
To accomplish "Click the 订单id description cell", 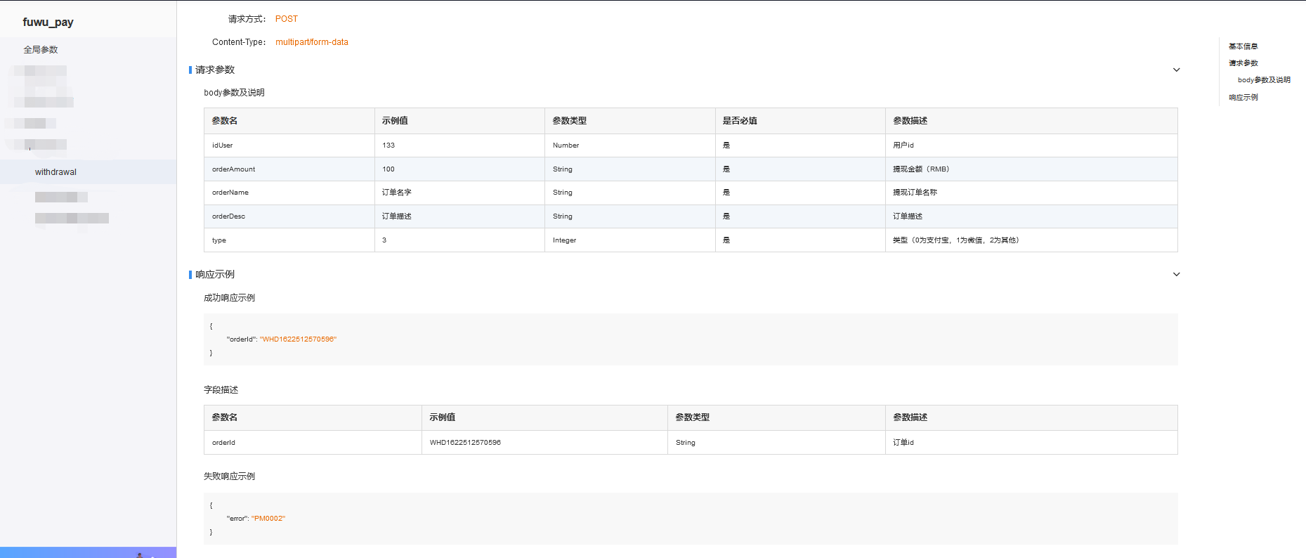I will pos(1031,443).
